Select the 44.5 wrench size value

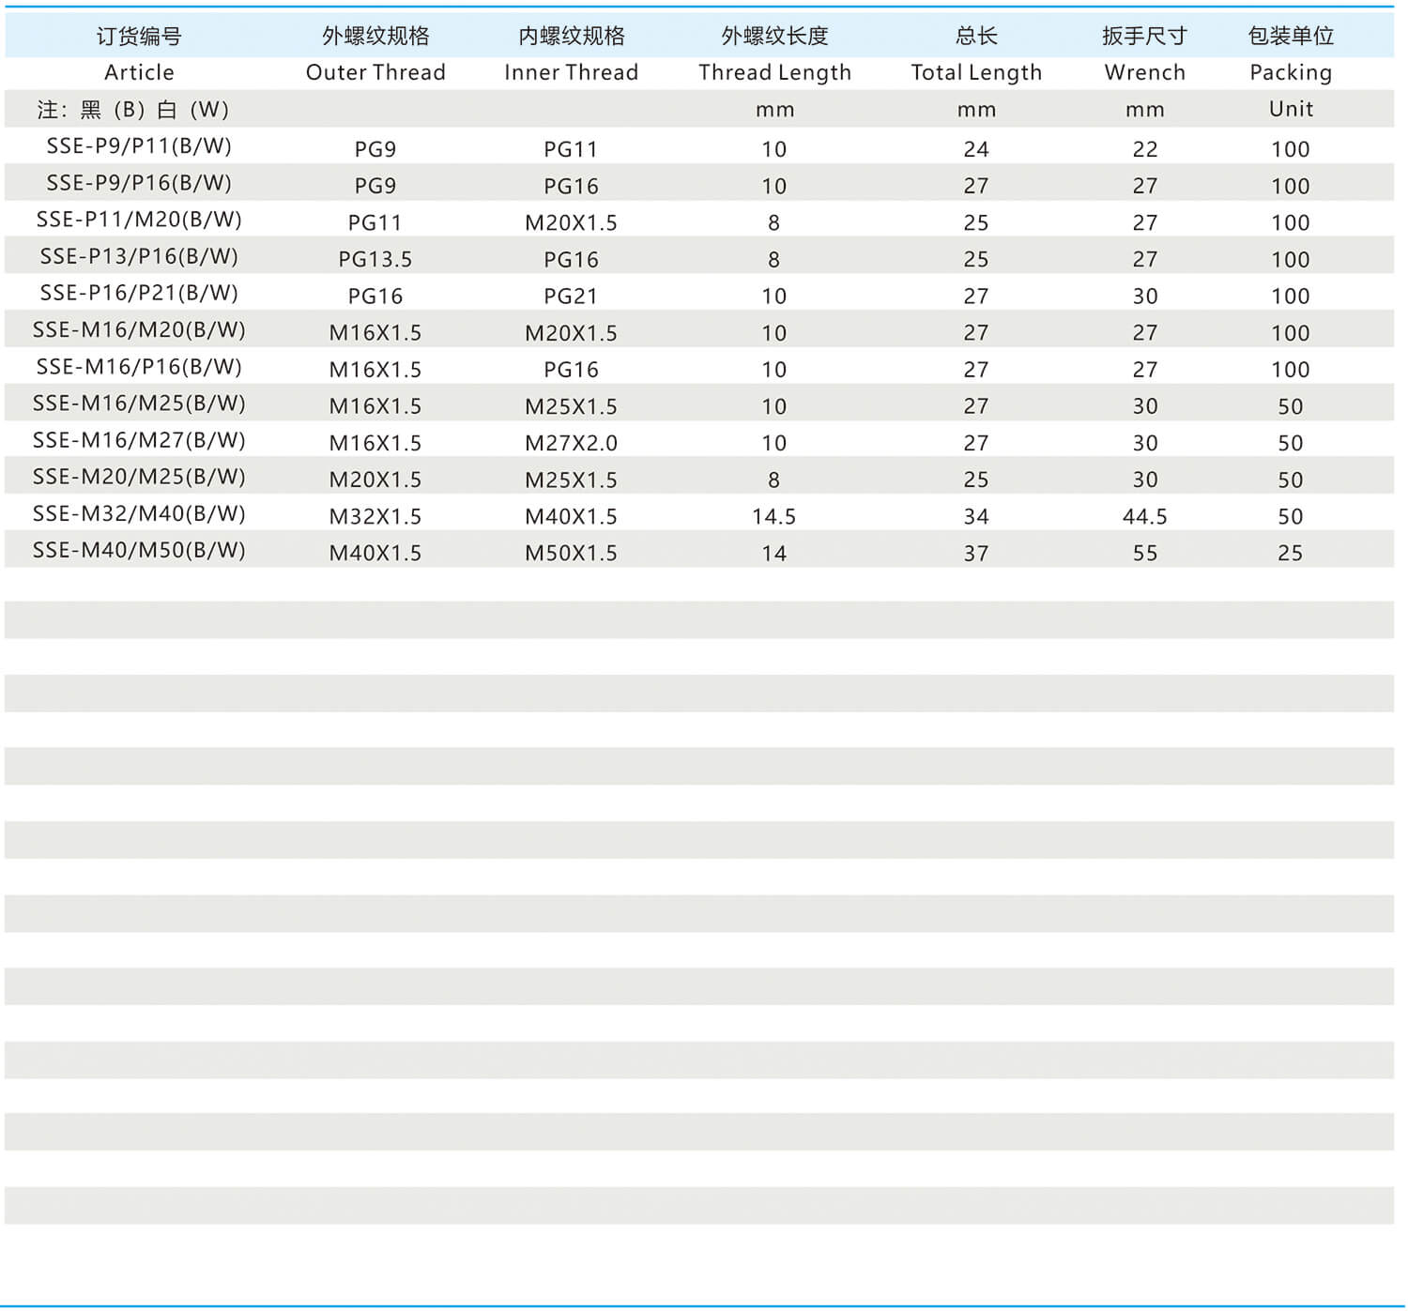(x=1144, y=517)
